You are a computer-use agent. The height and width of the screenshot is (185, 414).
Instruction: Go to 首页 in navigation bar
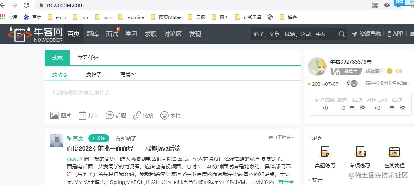73,34
